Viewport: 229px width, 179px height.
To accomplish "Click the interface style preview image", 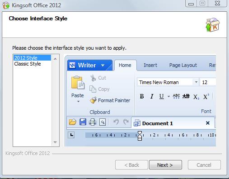I will pos(140,100).
